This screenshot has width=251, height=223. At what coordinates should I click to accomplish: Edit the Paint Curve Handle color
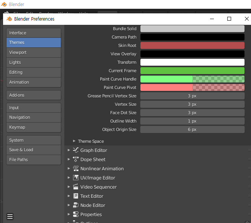[x=192, y=79]
